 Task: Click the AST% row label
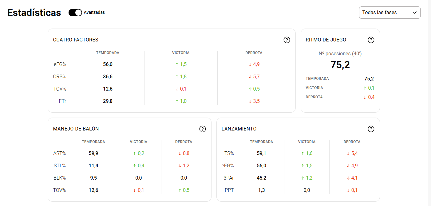[60, 153]
